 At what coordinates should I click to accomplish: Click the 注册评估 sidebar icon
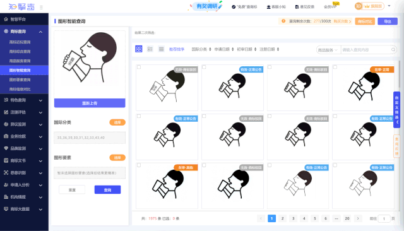(x=6, y=112)
